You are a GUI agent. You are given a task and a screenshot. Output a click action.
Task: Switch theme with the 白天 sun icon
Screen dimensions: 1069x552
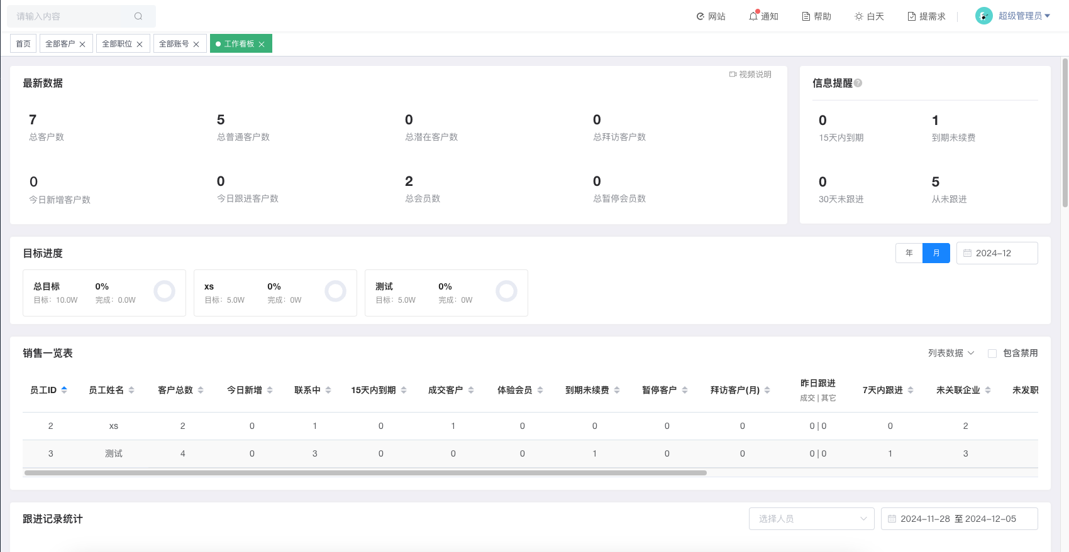(858, 16)
